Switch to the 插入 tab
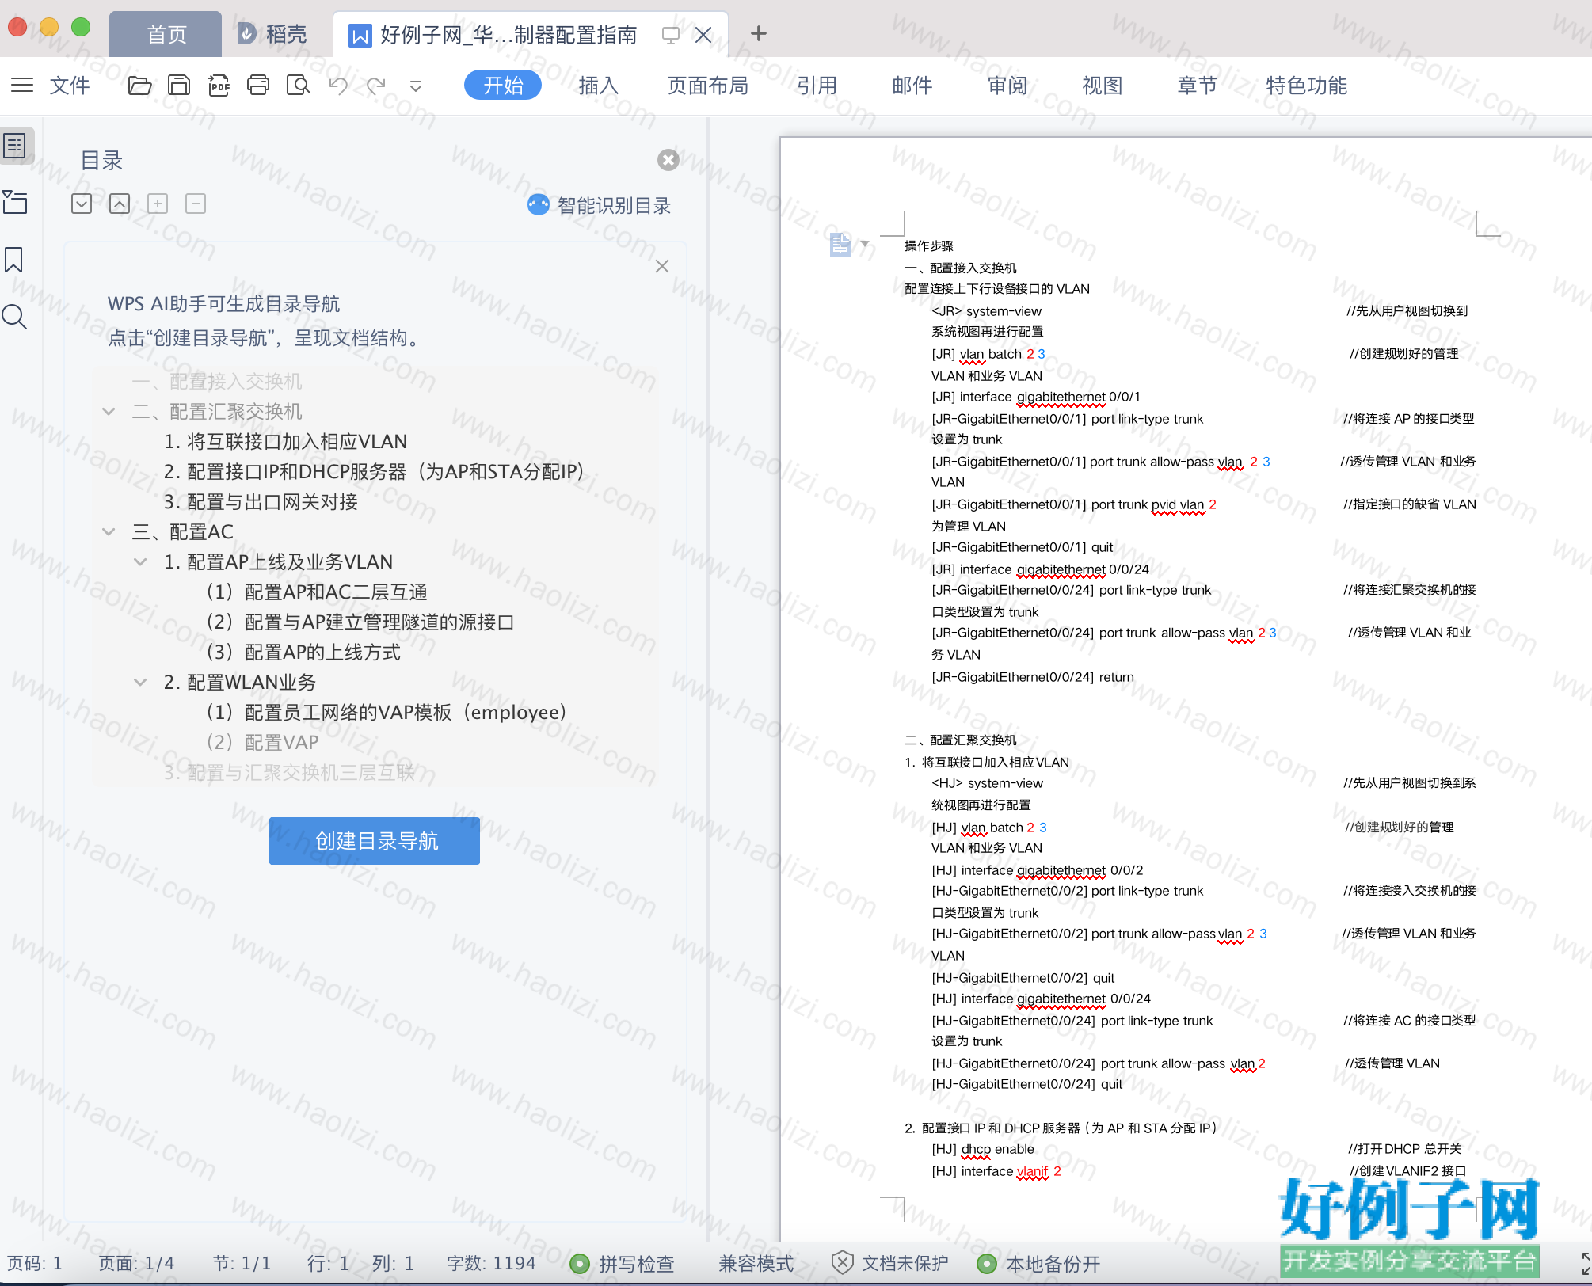 [x=598, y=85]
